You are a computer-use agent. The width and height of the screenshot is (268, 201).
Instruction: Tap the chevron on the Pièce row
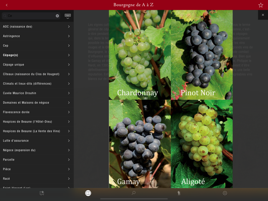(x=69, y=169)
